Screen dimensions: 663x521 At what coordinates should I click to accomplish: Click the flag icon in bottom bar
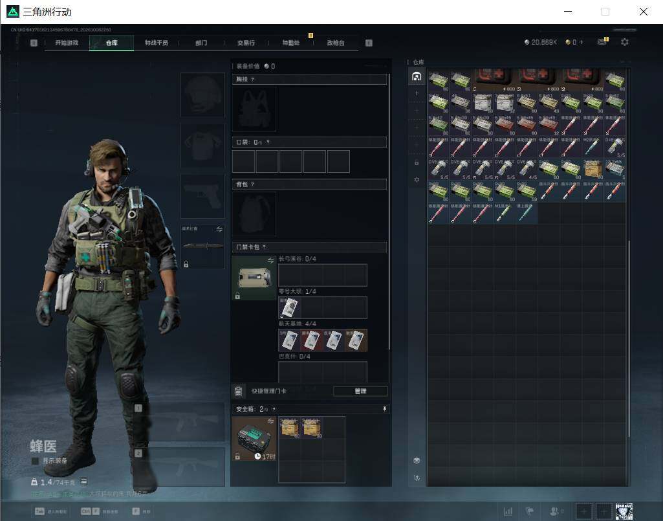tap(529, 511)
